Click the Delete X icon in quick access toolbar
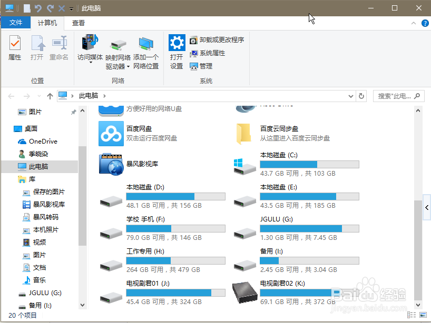 coord(62,8)
